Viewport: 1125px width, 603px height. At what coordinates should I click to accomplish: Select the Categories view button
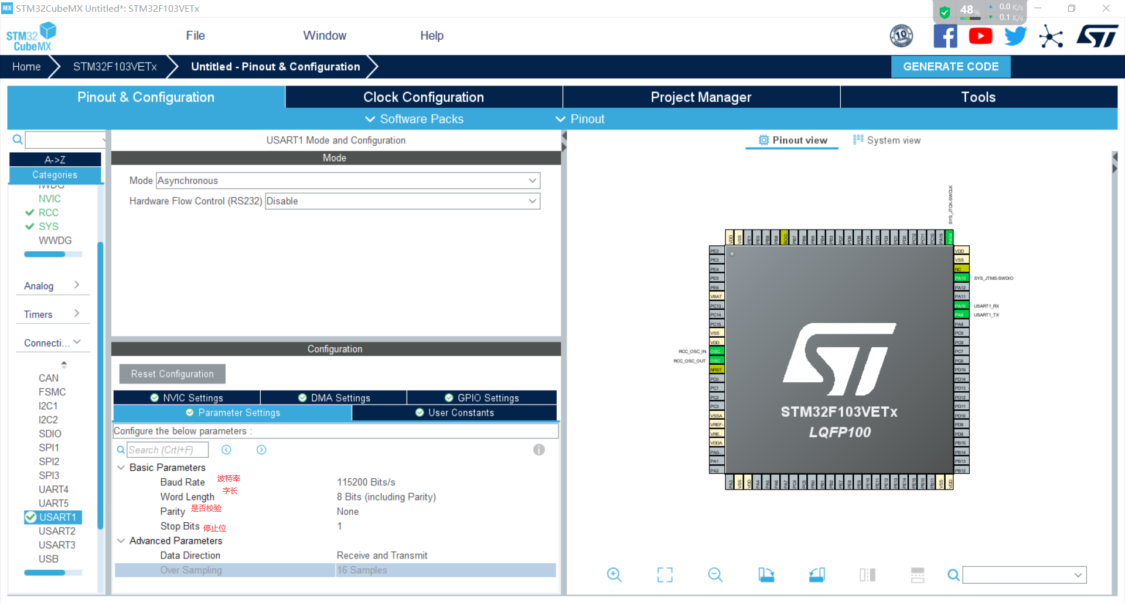pyautogui.click(x=55, y=174)
